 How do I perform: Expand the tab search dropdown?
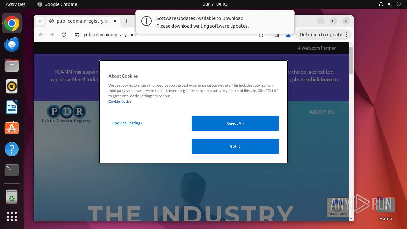(x=40, y=21)
